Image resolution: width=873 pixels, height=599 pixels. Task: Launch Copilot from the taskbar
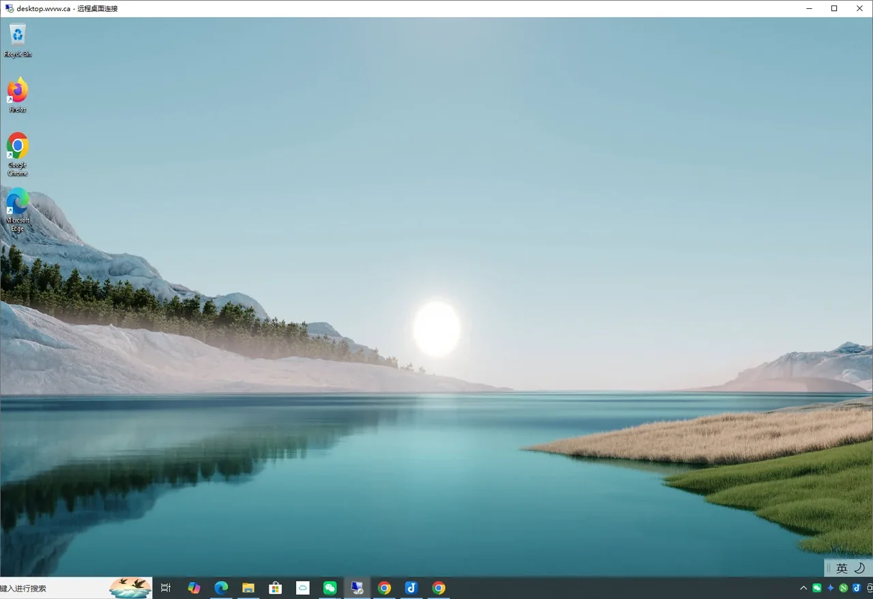tap(194, 588)
